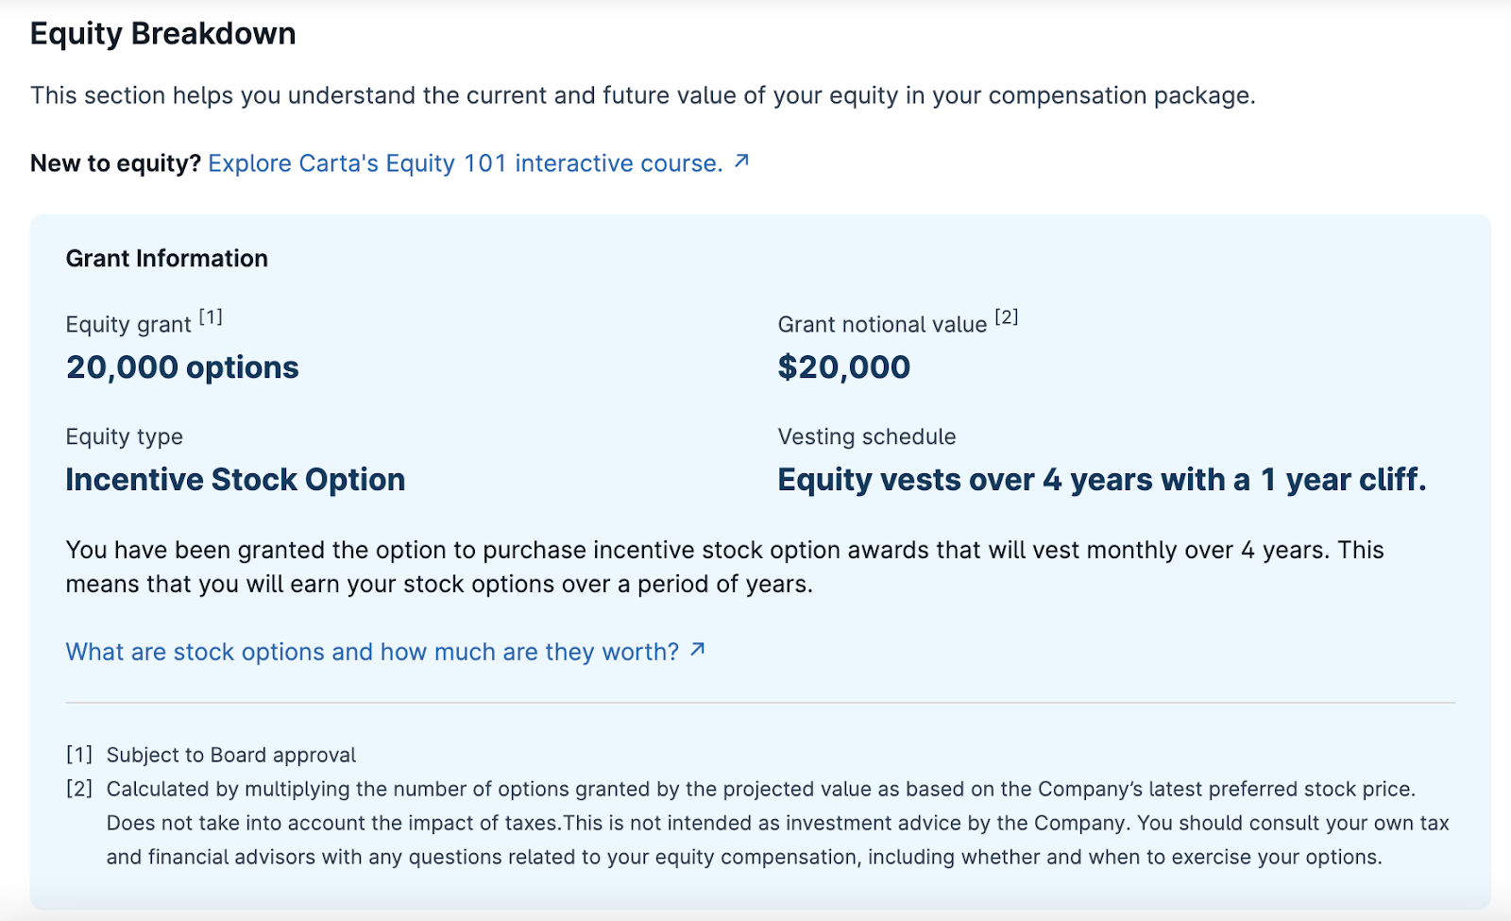Viewport: 1511px width, 921px height.
Task: Click the New to equity? bold text
Action: (x=115, y=162)
